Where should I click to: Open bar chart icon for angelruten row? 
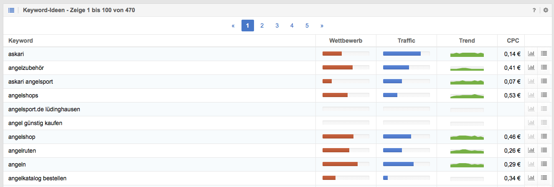coord(531,150)
